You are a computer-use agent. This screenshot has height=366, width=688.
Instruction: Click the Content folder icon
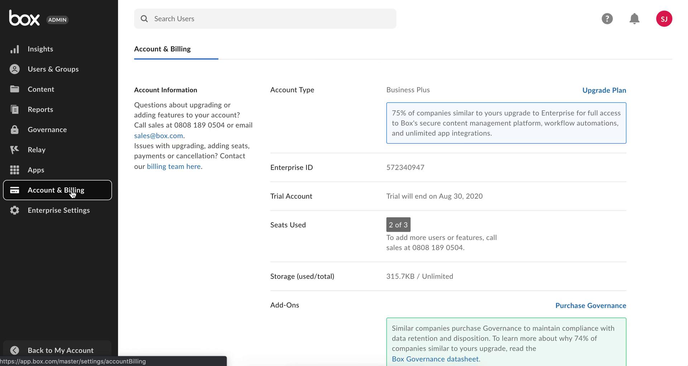[15, 89]
